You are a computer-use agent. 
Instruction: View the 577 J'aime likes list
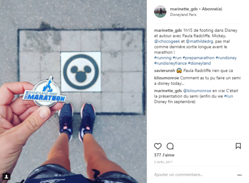click(x=164, y=155)
